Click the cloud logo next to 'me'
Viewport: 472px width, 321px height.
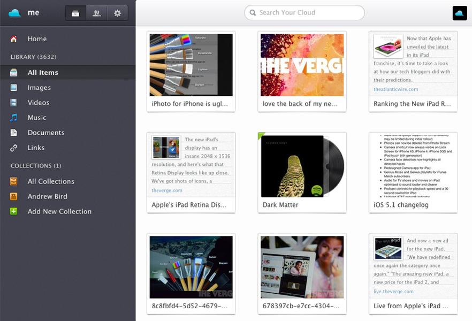tap(14, 13)
